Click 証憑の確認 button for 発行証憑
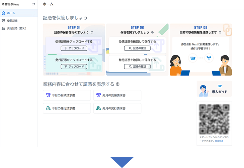Image resolution: width=244 pixels, height=168 pixels. coord(137,66)
